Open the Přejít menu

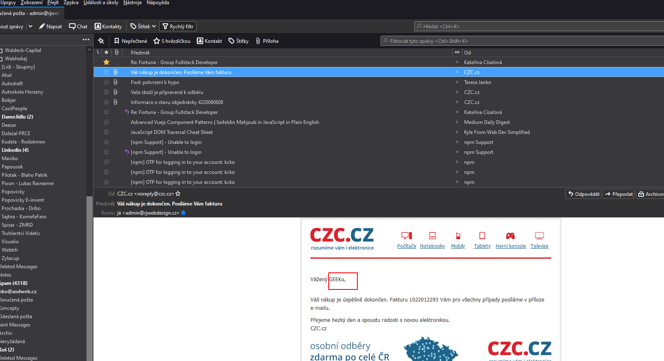53,3
